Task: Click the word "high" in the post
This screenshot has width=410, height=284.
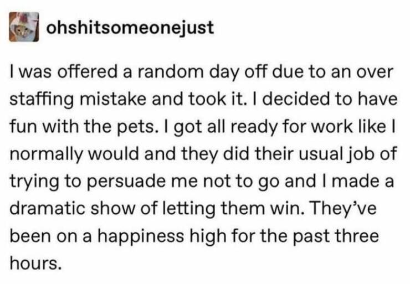Action: pyautogui.click(x=208, y=236)
